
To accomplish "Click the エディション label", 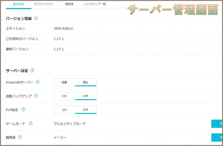I will pos(16,29).
